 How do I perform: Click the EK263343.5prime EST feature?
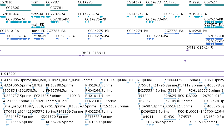(68, 109)
